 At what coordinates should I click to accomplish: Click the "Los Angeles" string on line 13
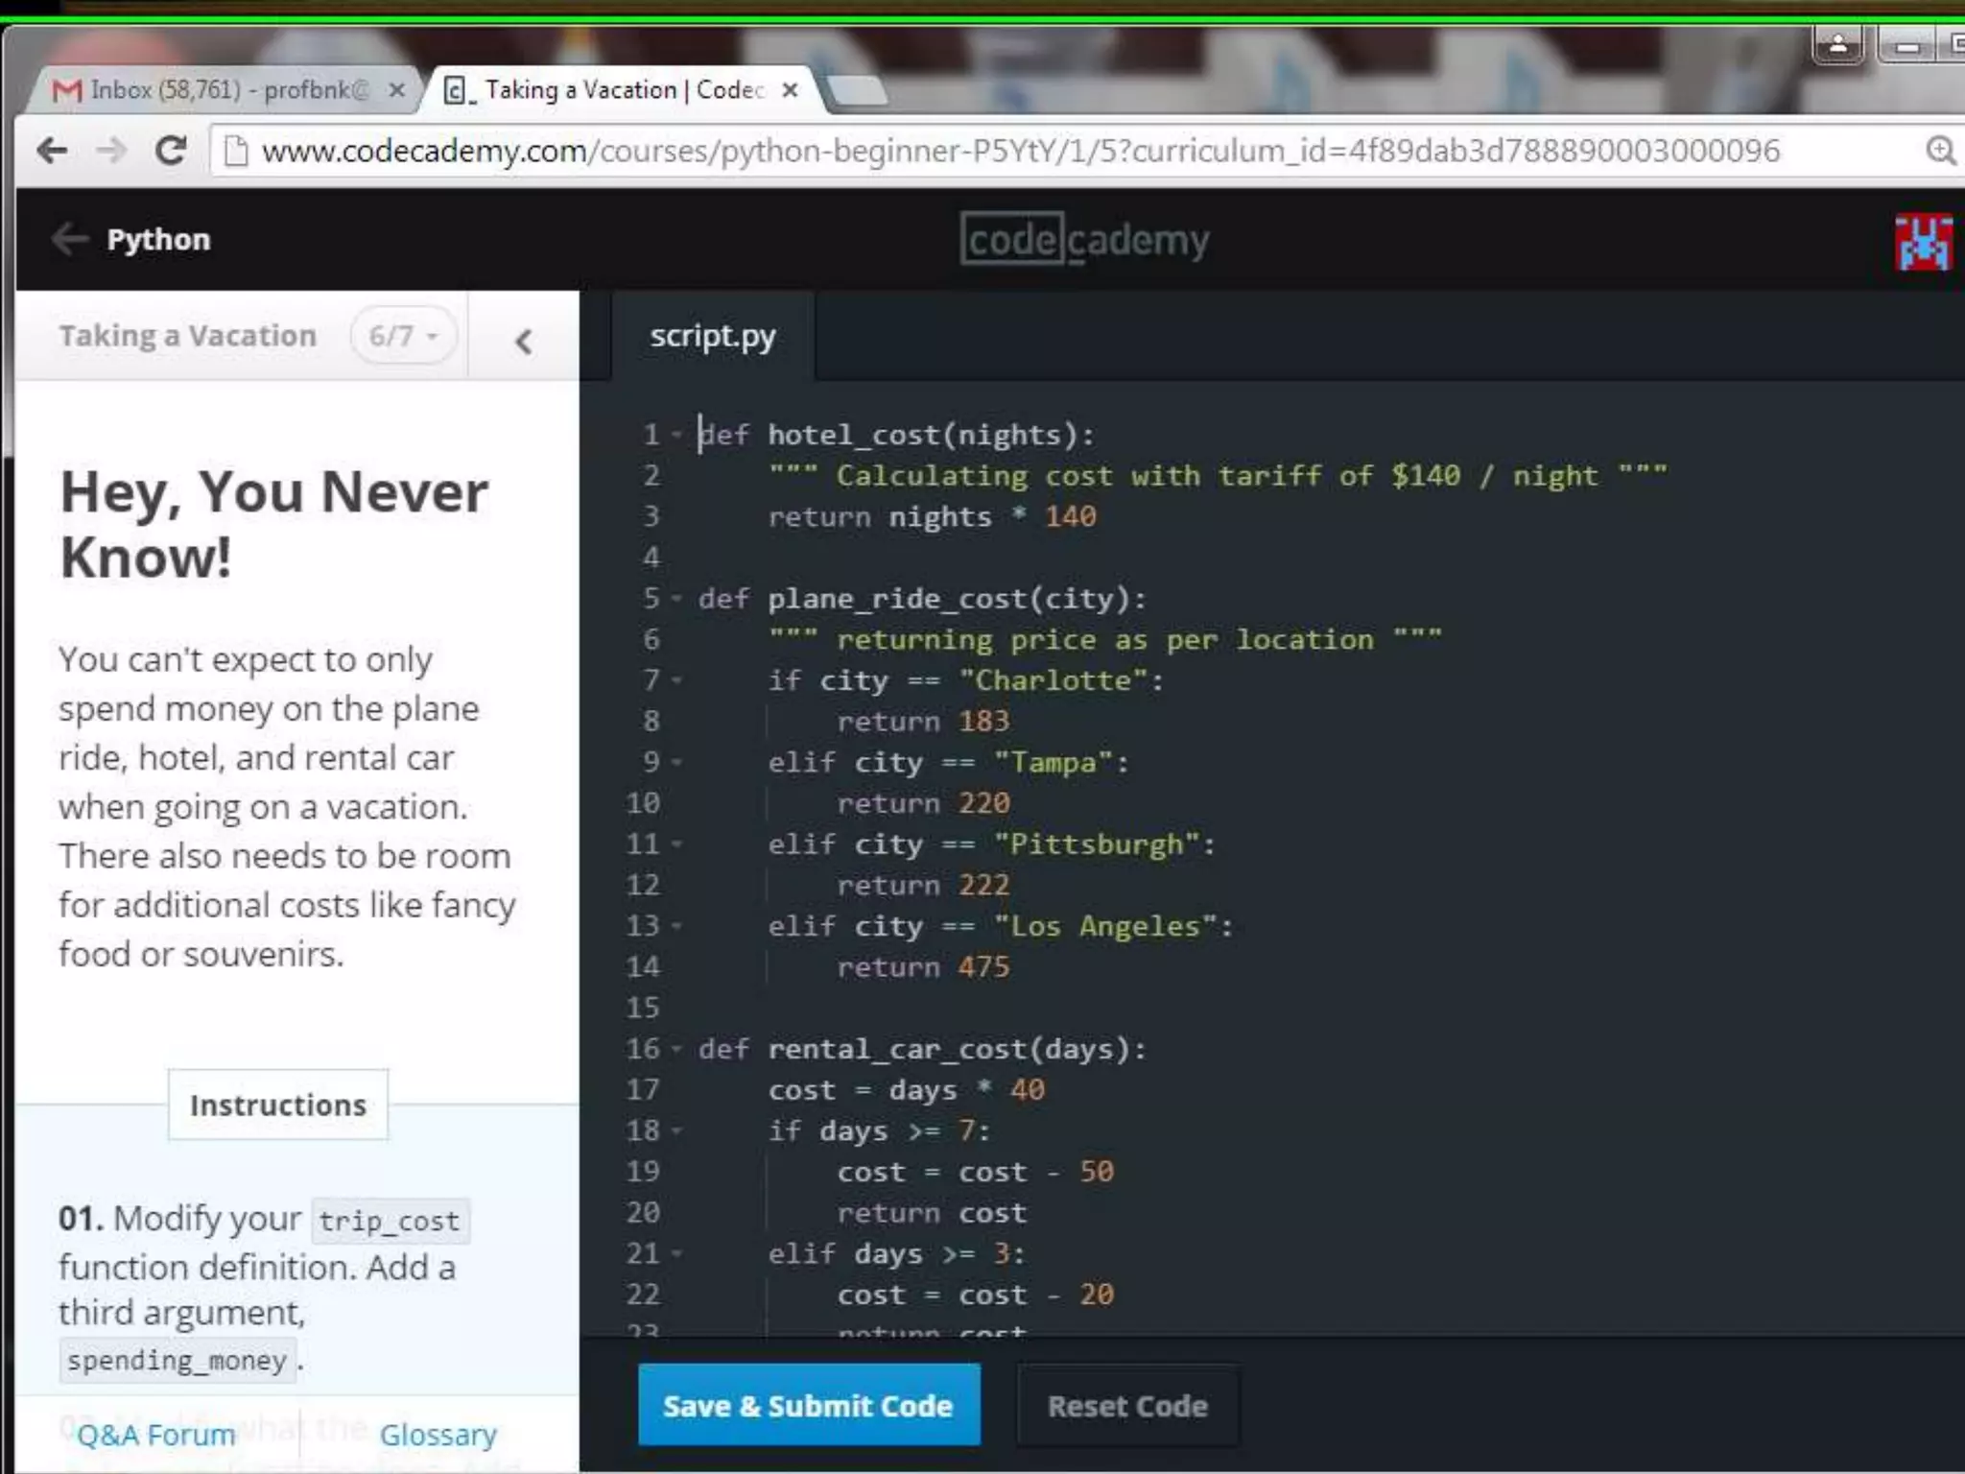click(x=1105, y=926)
